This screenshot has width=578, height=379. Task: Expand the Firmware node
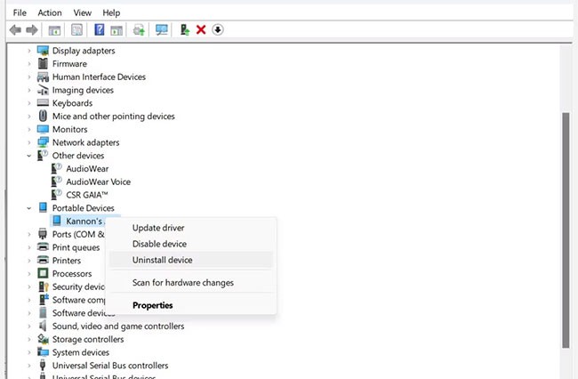pyautogui.click(x=29, y=64)
